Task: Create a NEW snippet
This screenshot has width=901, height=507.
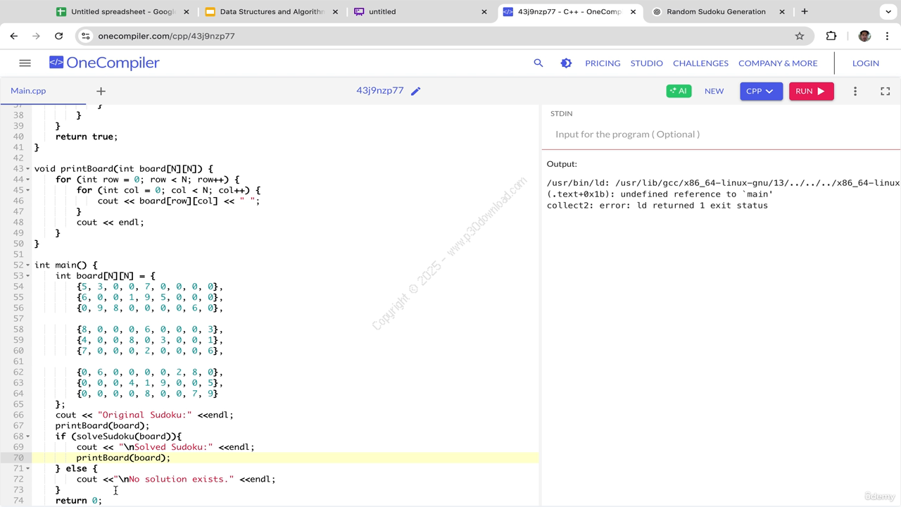Action: (714, 91)
